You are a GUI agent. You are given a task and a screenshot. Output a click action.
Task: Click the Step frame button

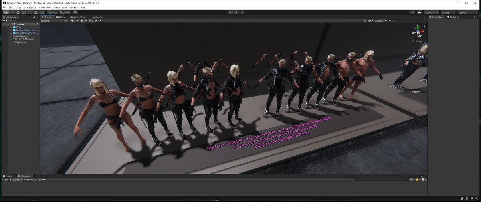[243, 12]
